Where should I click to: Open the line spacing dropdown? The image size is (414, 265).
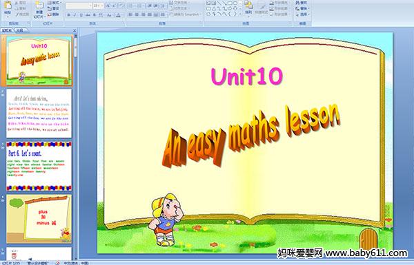click(x=164, y=6)
